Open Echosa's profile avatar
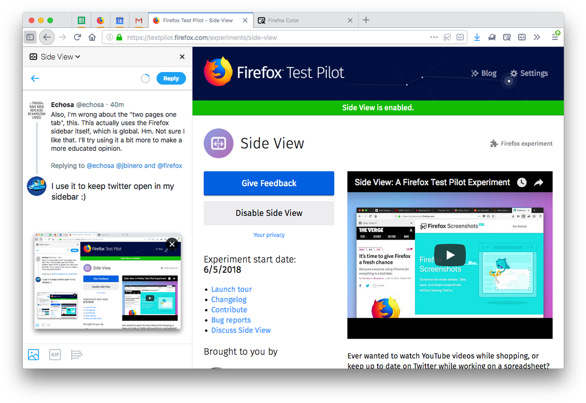Image resolution: width=586 pixels, height=403 pixels. [37, 110]
